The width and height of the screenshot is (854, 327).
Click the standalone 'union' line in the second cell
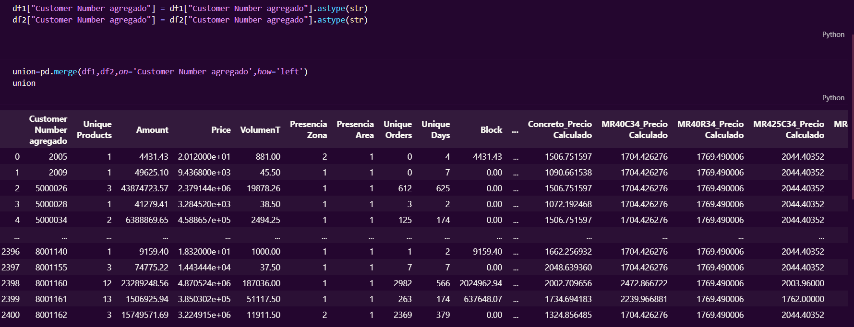pos(24,83)
